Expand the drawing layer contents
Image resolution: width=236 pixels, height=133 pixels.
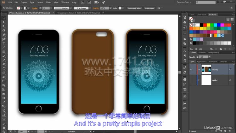199,70
